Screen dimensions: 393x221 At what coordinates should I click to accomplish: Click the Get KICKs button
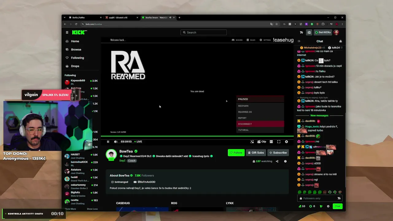pyautogui.click(x=323, y=33)
